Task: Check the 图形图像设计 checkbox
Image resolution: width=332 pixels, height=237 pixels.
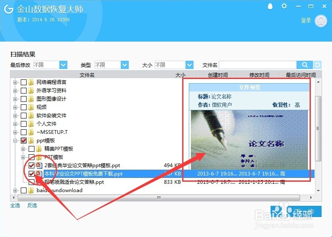Action: (x=24, y=99)
